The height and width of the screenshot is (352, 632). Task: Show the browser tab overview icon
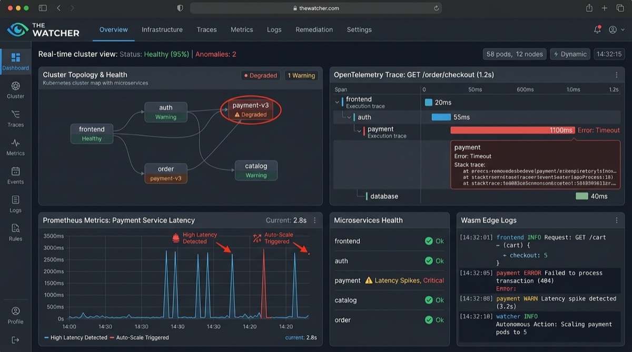pyautogui.click(x=620, y=8)
